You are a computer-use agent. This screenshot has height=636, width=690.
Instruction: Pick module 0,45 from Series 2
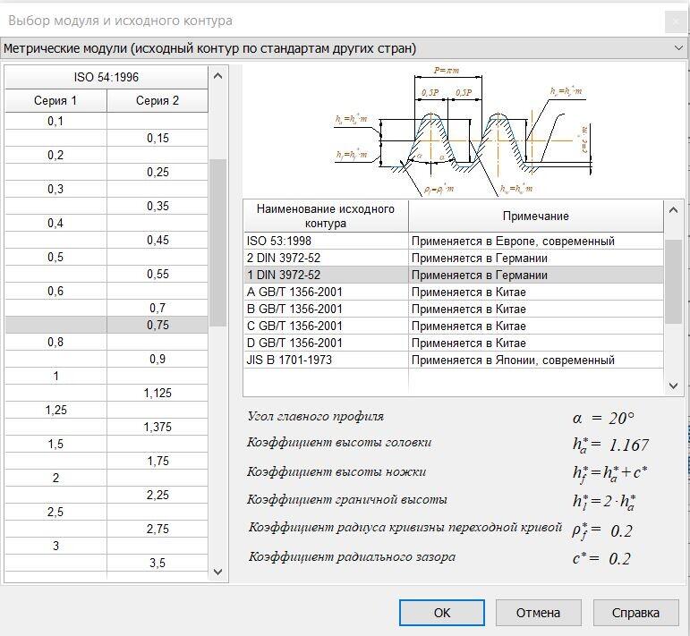(x=158, y=240)
